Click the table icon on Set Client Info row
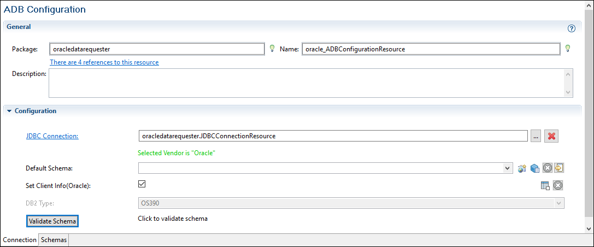This screenshot has width=594, height=247. pyautogui.click(x=545, y=186)
